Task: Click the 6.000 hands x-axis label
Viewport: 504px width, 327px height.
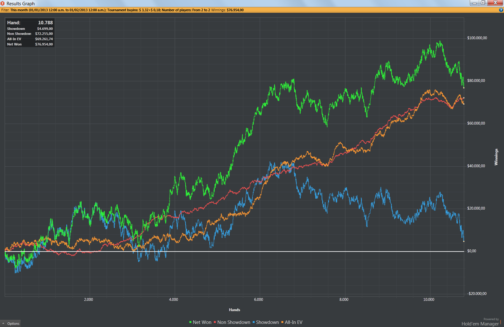Action: [259, 300]
